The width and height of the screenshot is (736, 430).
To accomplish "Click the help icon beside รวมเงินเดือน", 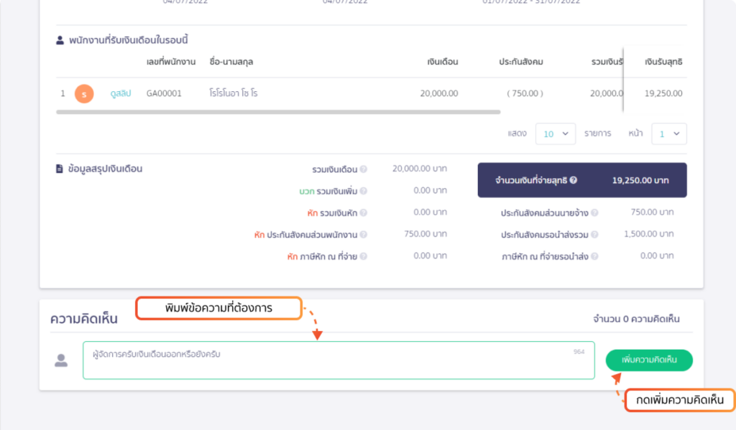I will pyautogui.click(x=364, y=169).
